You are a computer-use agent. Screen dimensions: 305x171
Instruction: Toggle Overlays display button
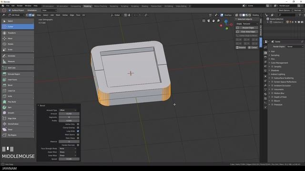tap(222, 15)
